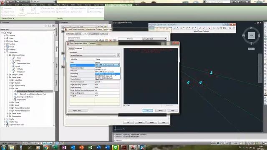Select the Precision modifier row
Screen dimensions: 267x150
(95, 70)
